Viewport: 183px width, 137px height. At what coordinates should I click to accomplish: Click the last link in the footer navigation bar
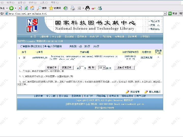[x=141, y=96]
